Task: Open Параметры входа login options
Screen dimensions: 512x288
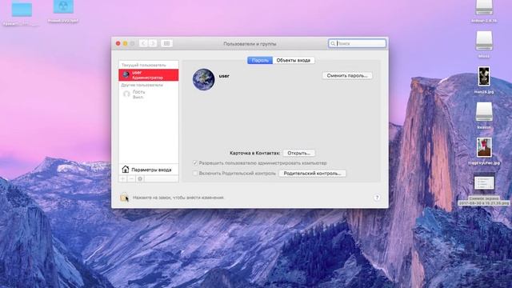Action: (149, 170)
